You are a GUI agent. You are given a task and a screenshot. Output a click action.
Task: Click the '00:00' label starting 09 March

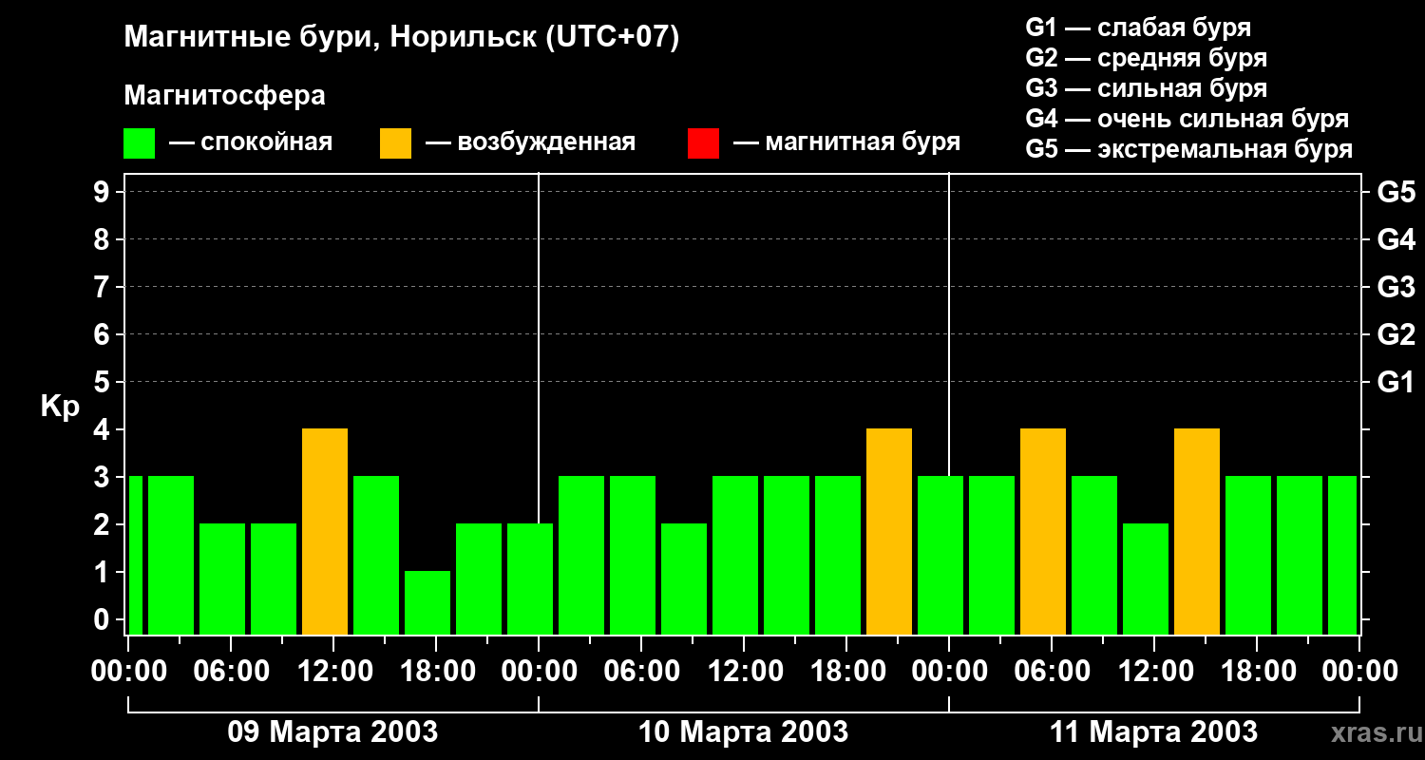[x=128, y=672]
